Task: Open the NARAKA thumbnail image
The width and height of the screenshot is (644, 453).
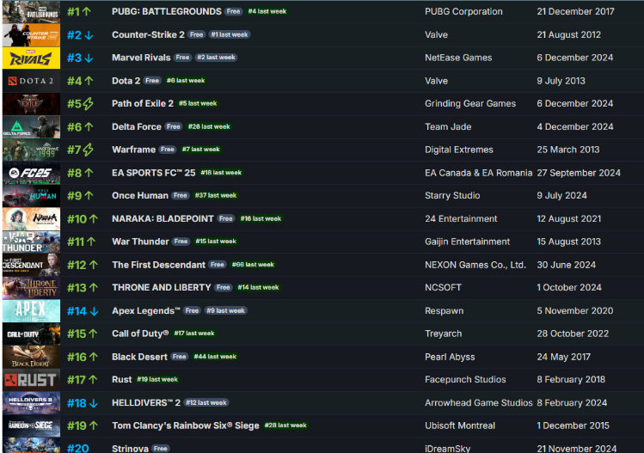Action: (31, 219)
